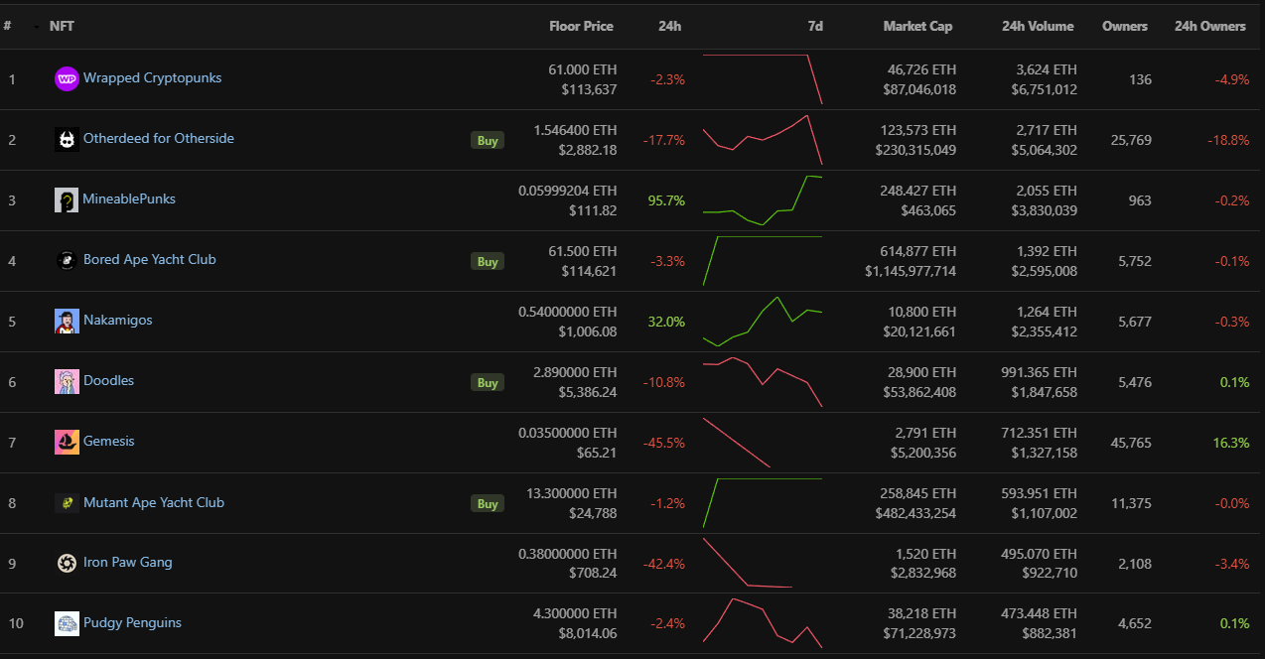Sort table by Floor Price header
This screenshot has width=1265, height=659.
(x=581, y=26)
